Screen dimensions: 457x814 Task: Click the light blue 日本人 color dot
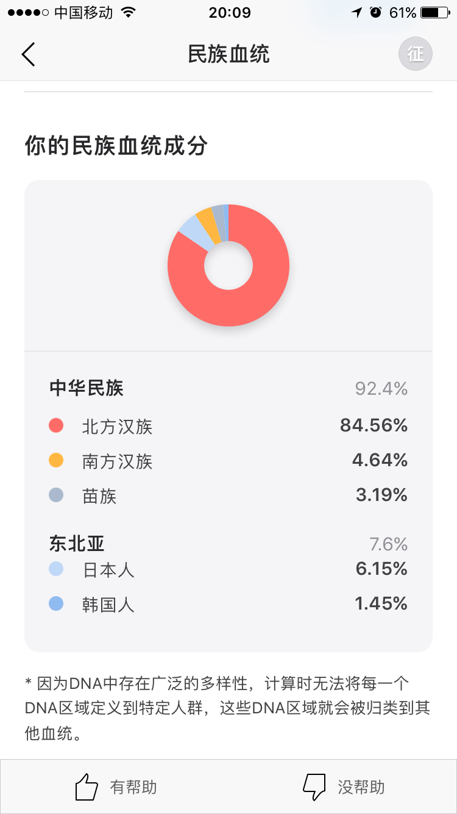pyautogui.click(x=56, y=569)
